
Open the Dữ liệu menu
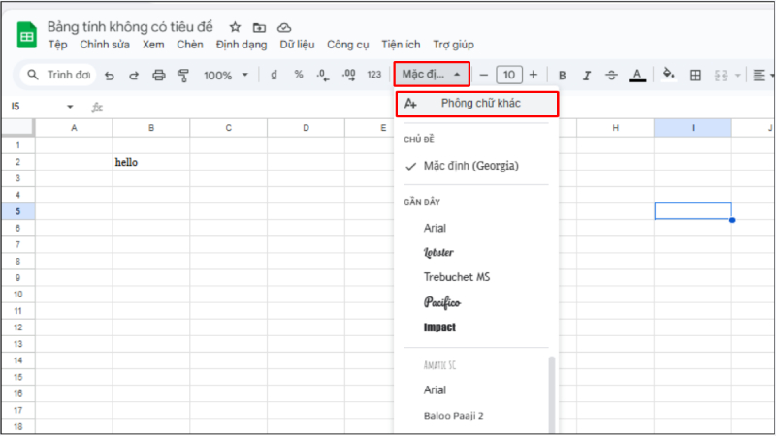tap(297, 45)
